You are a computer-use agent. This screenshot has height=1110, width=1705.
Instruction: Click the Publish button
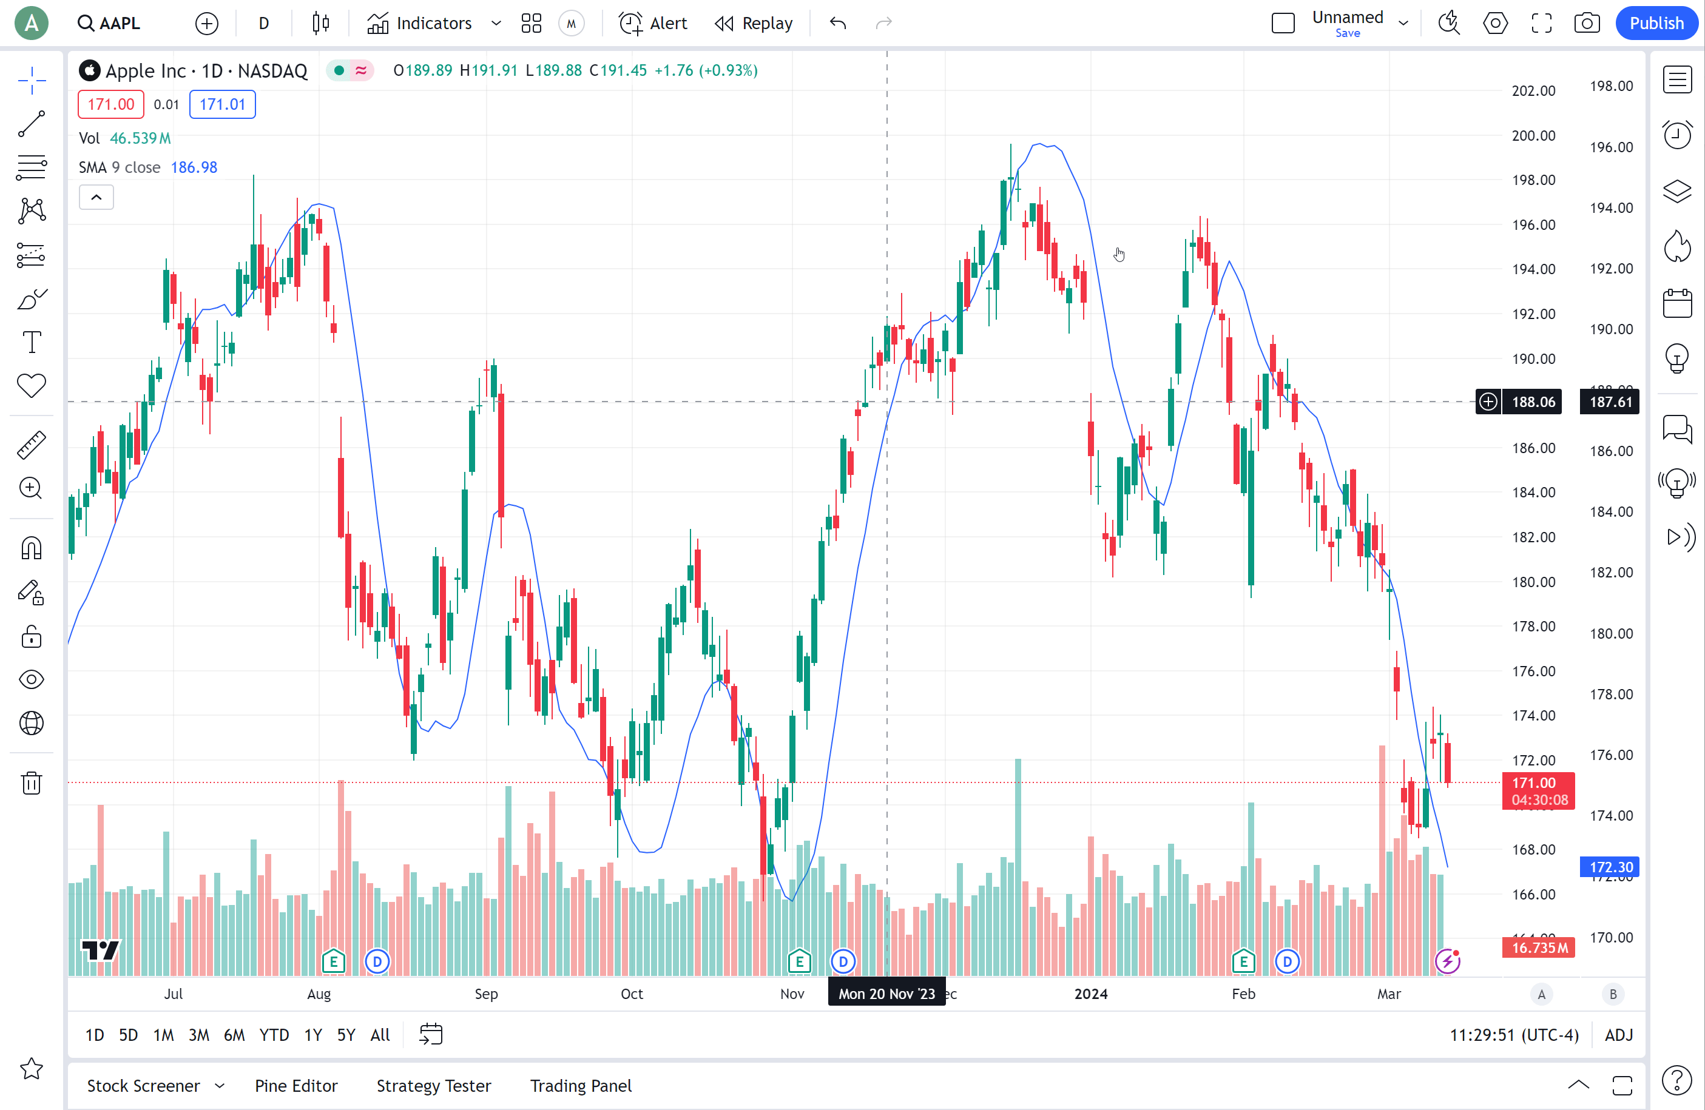coord(1656,24)
